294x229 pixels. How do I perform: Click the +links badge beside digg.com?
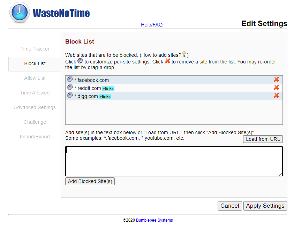[x=105, y=97]
